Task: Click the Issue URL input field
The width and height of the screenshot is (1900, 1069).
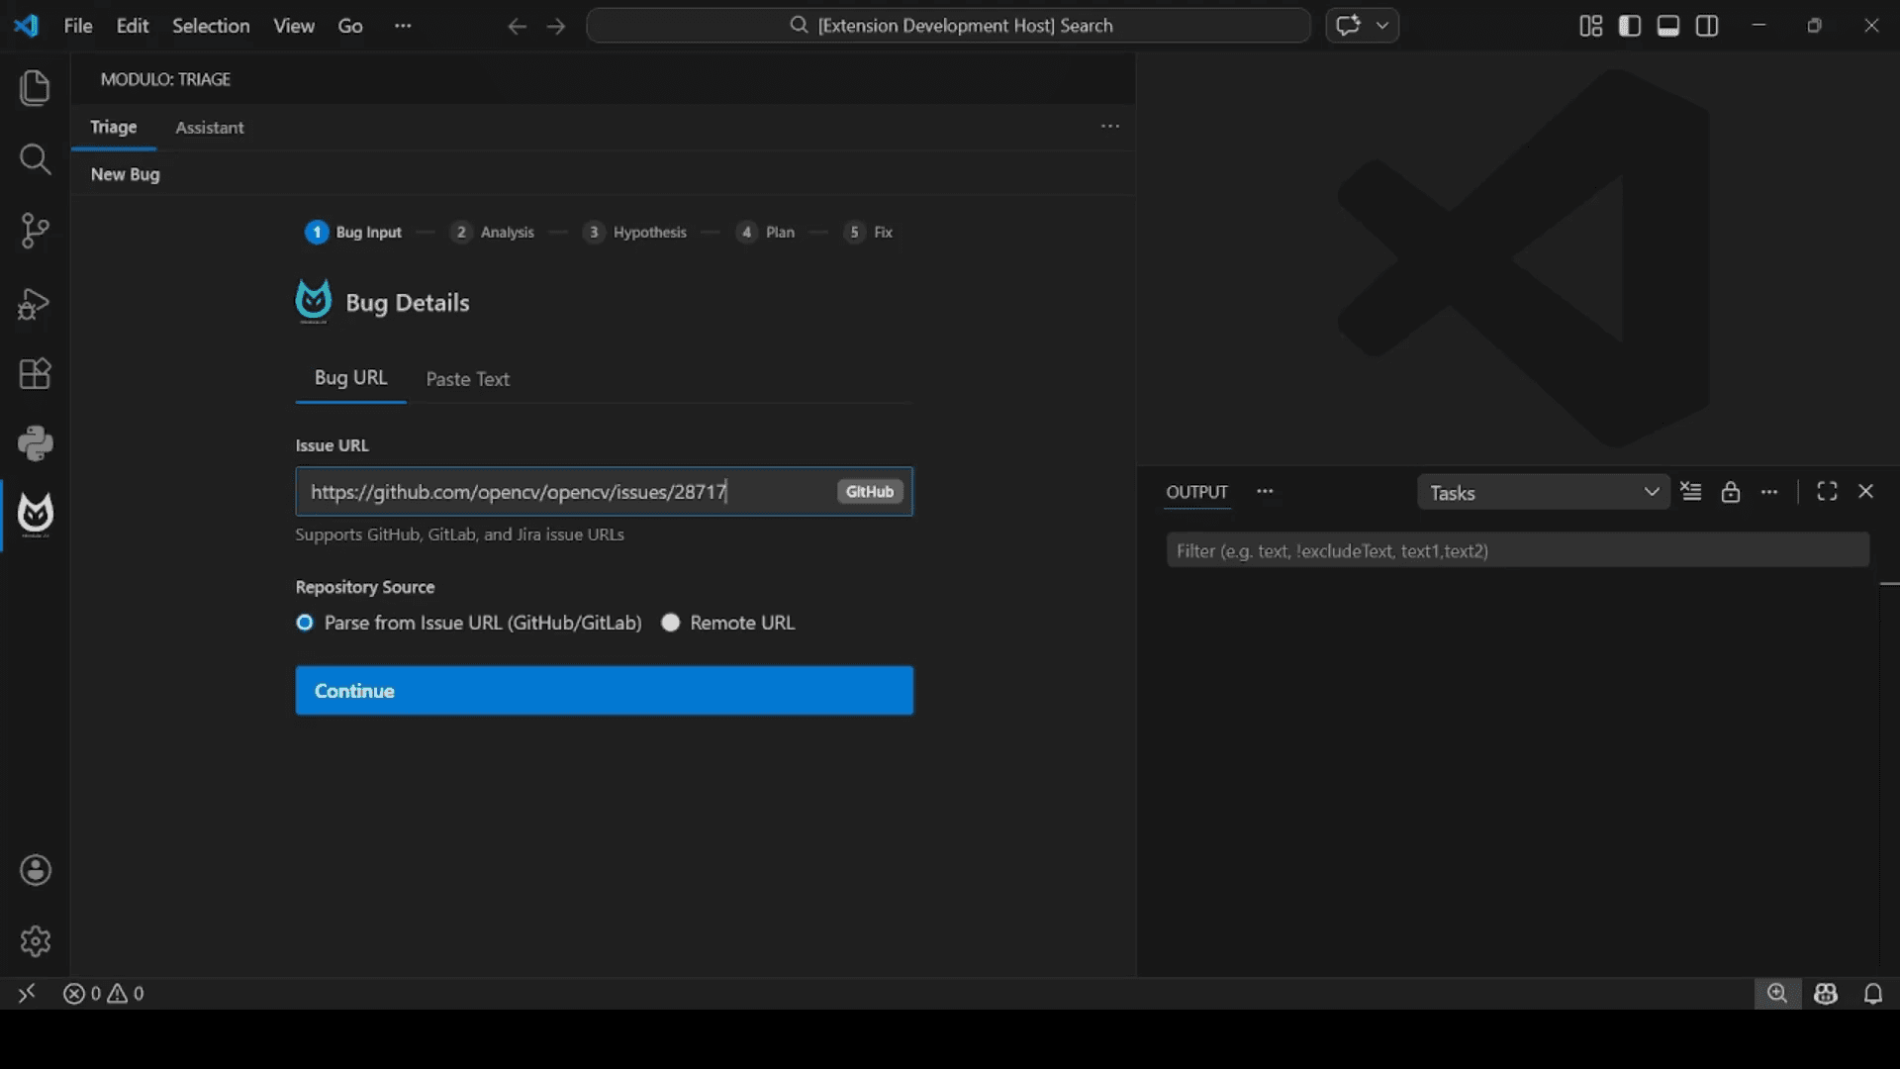Action: click(x=564, y=492)
